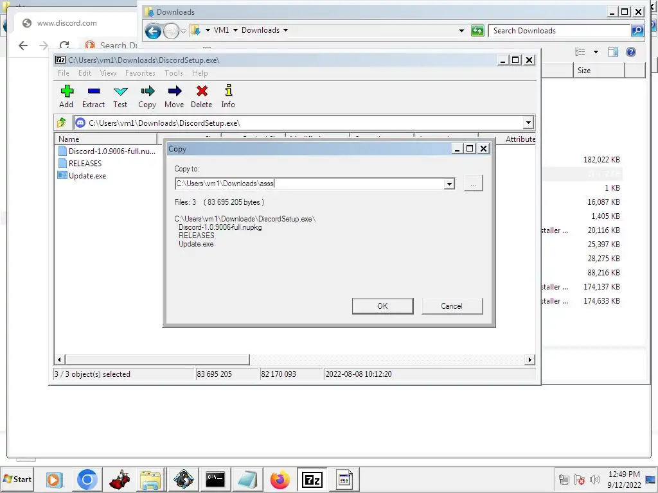Click the Test toolbar icon
The width and height of the screenshot is (658, 493).
click(120, 96)
